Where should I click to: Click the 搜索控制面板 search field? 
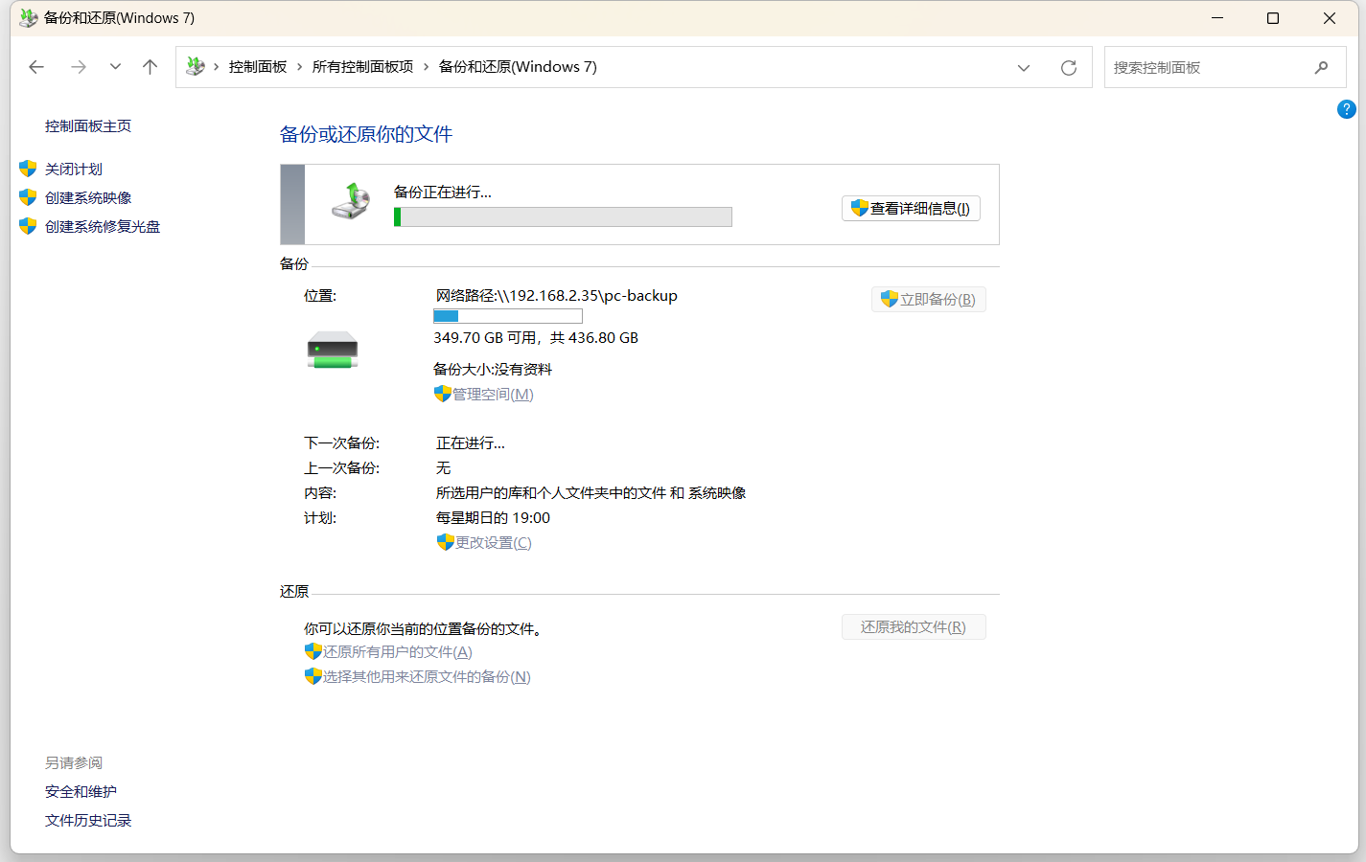1208,67
